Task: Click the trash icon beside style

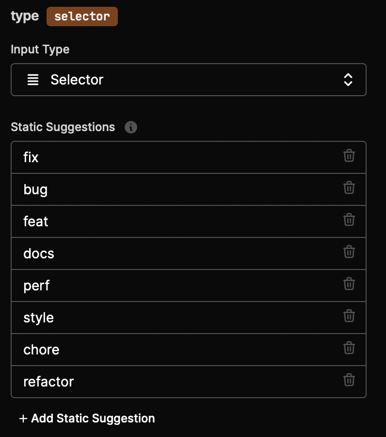Action: [x=349, y=316]
